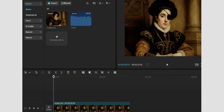Expand the Spaces section
Image resolution: width=224 pixels, height=112 pixels.
tap(33, 32)
